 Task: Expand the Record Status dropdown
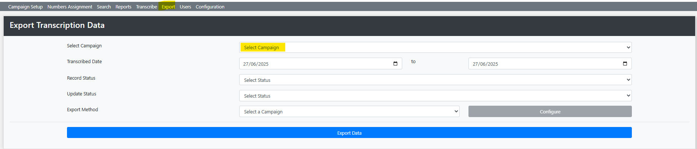[435, 80]
